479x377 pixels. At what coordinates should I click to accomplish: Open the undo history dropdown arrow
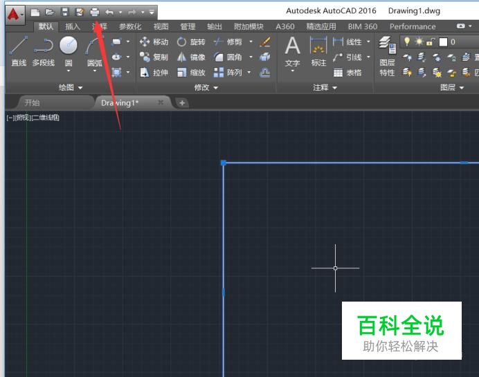(120, 12)
